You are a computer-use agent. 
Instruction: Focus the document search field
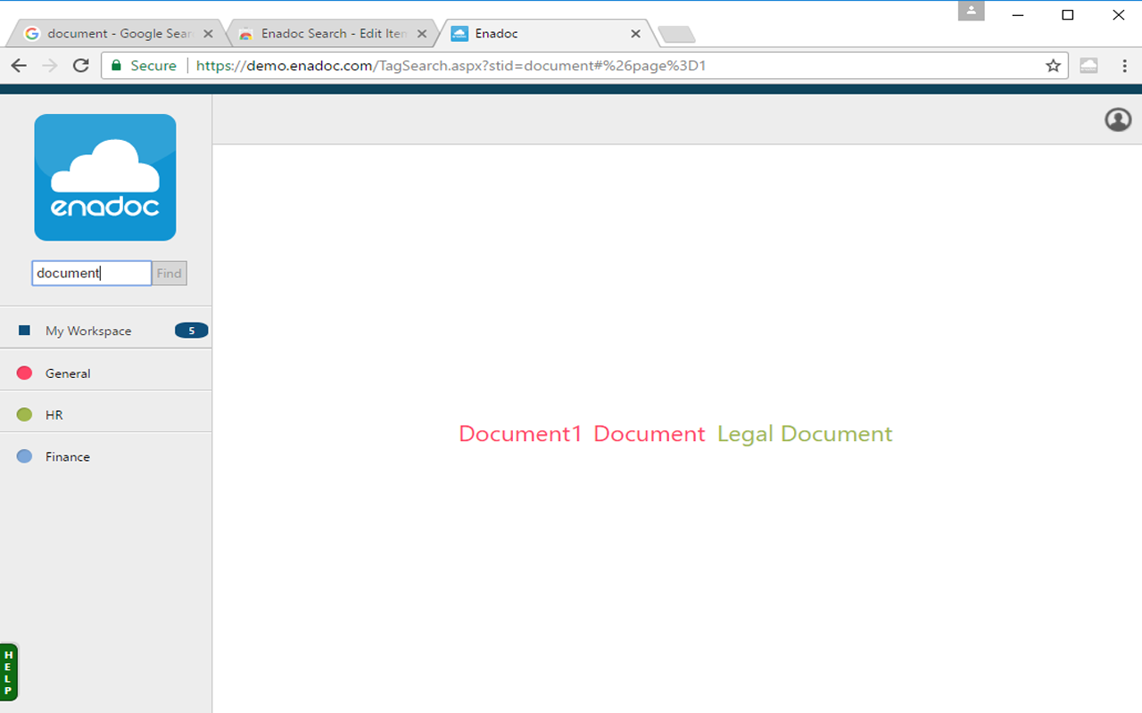pyautogui.click(x=92, y=274)
